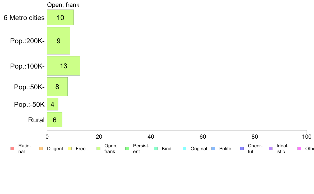Select the Free legend yellow swatch
The width and height of the screenshot is (314, 194).
(x=70, y=148)
